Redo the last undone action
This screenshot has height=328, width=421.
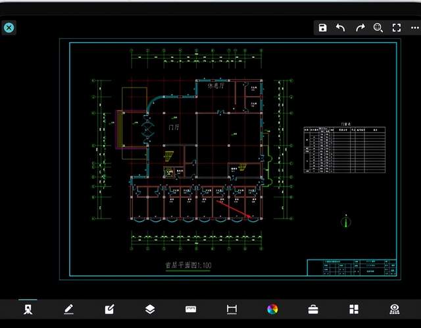click(x=360, y=28)
